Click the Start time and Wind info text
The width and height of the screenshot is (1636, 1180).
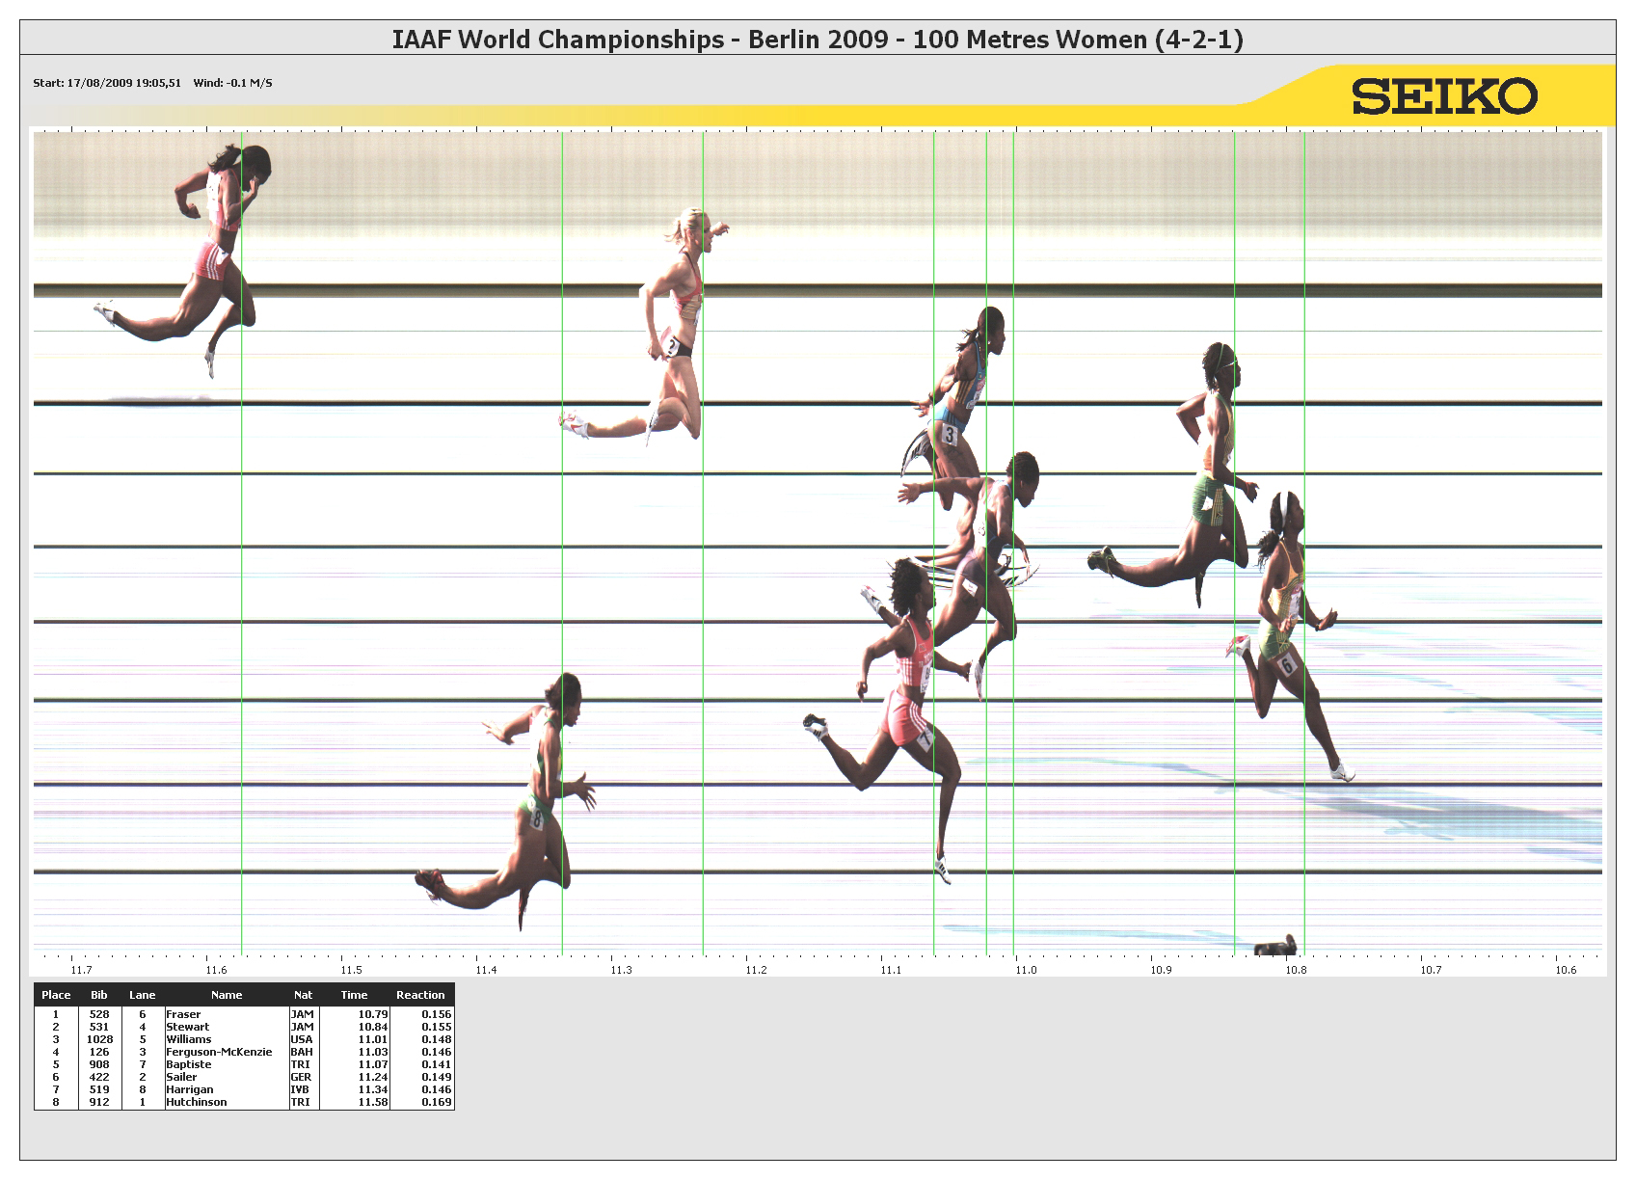pyautogui.click(x=152, y=83)
